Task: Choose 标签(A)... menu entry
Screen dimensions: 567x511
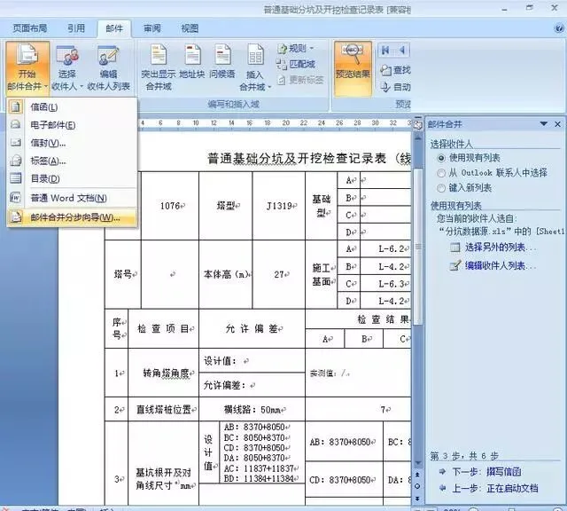Action: coord(72,161)
